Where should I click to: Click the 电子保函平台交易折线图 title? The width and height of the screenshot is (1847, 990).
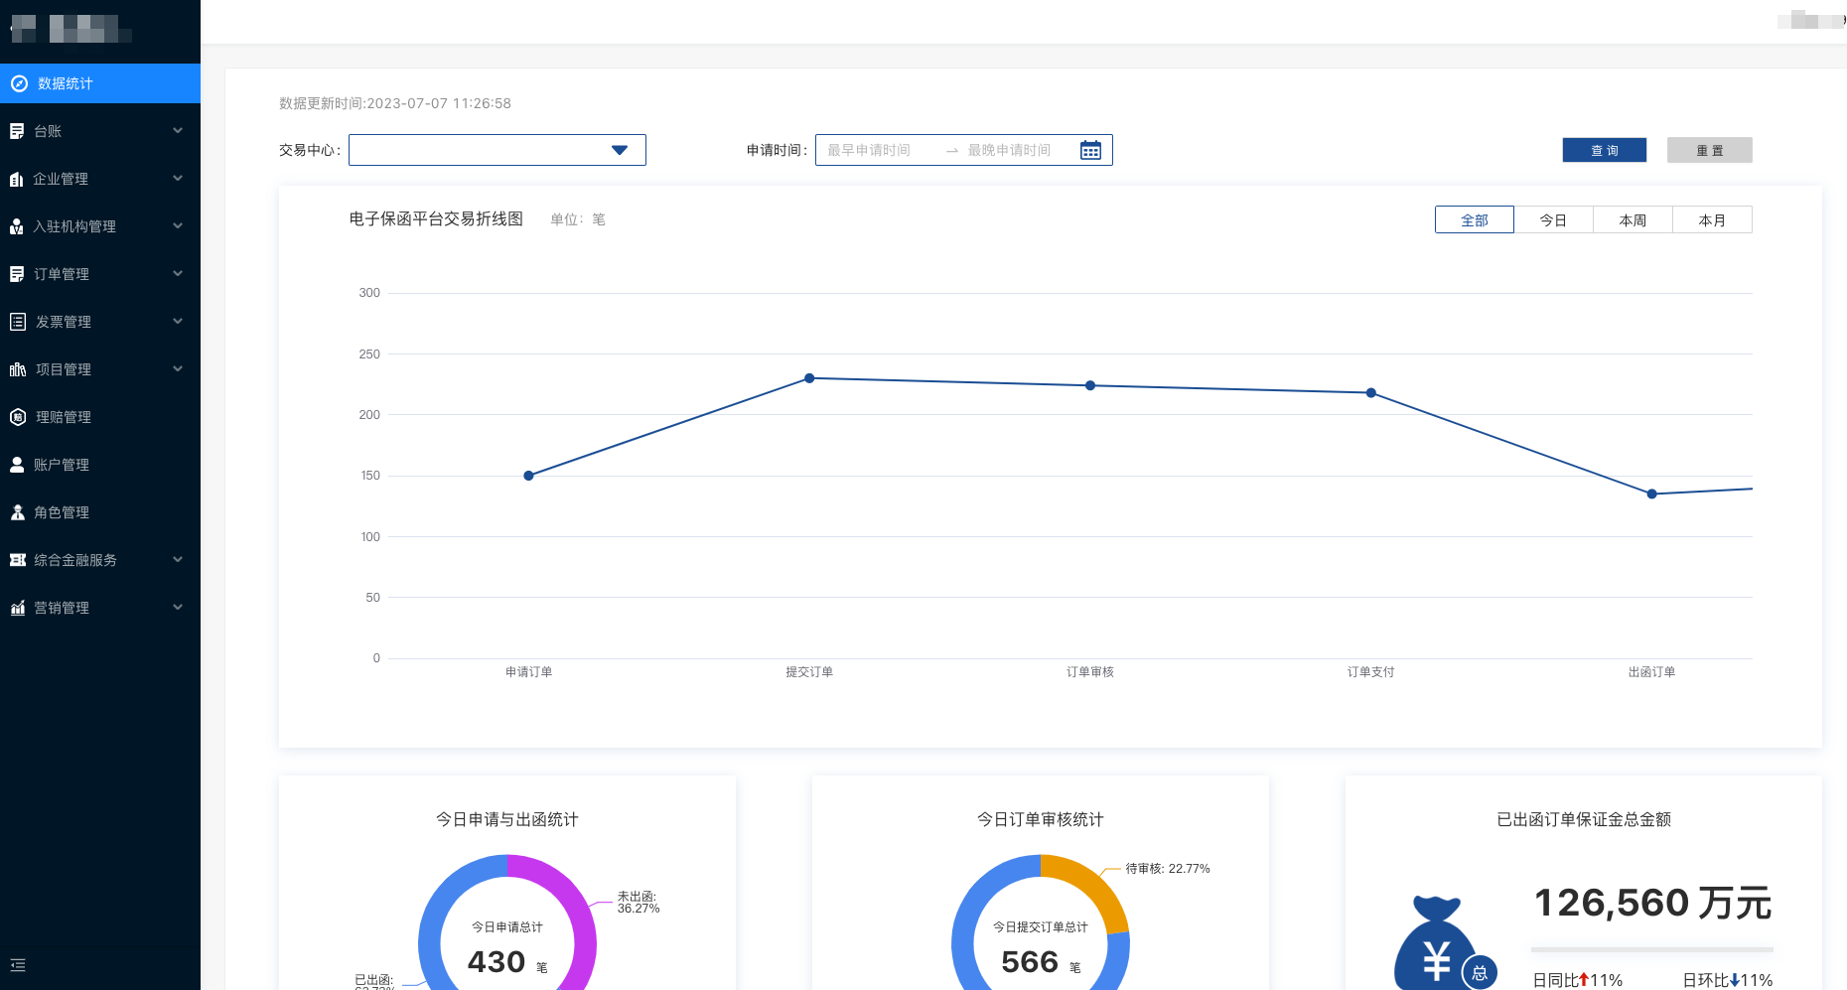pos(436,218)
